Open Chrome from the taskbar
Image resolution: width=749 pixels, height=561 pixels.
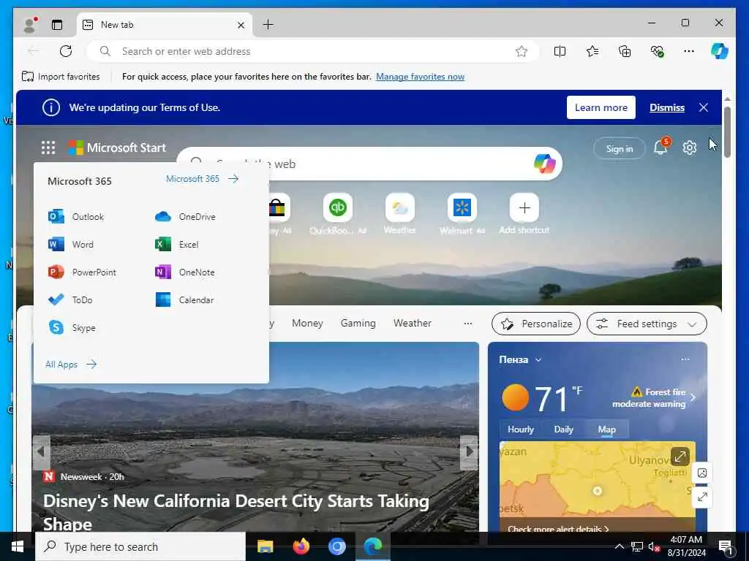click(x=336, y=546)
